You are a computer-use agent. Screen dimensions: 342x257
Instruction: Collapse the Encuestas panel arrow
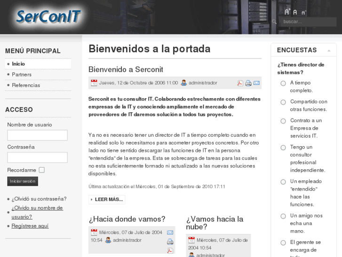click(329, 51)
